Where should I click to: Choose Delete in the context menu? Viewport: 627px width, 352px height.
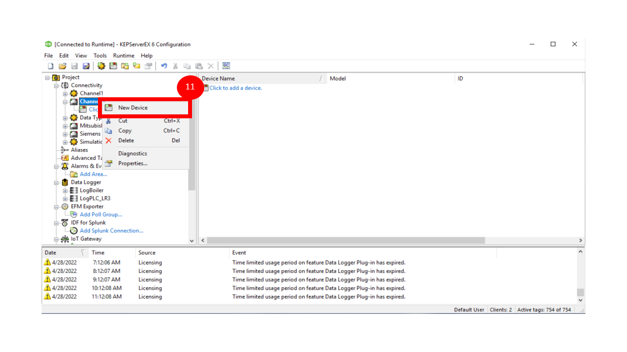point(145,140)
